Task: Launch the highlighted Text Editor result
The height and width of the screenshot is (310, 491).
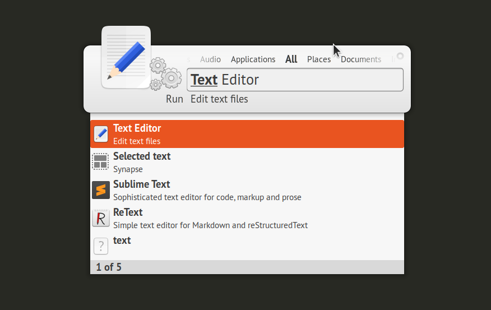Action: tap(247, 134)
